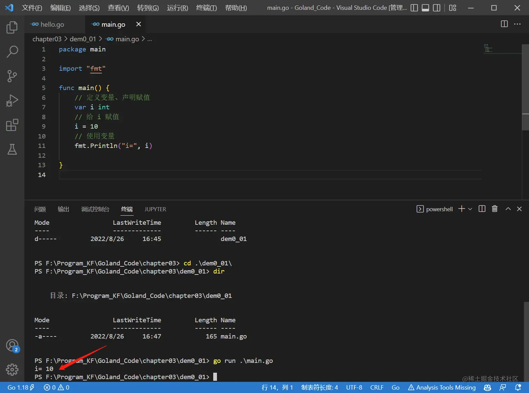
Task: Open the Accounts menu icon
Action: 12,346
